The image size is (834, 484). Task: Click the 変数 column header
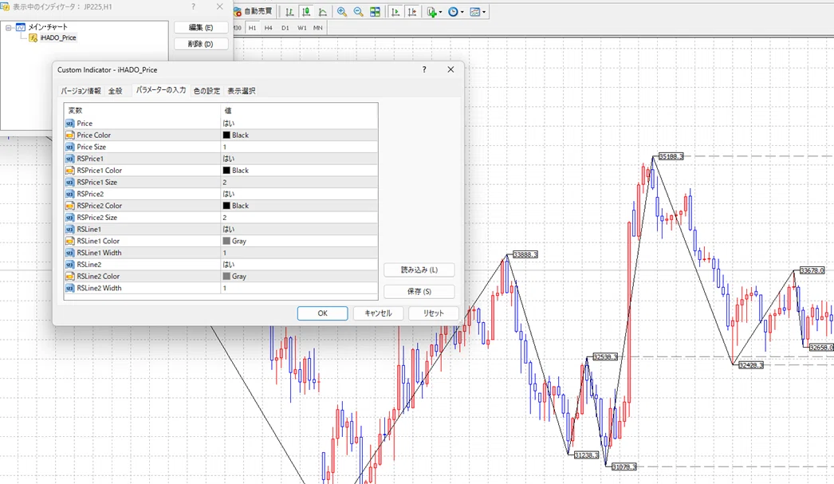click(143, 110)
